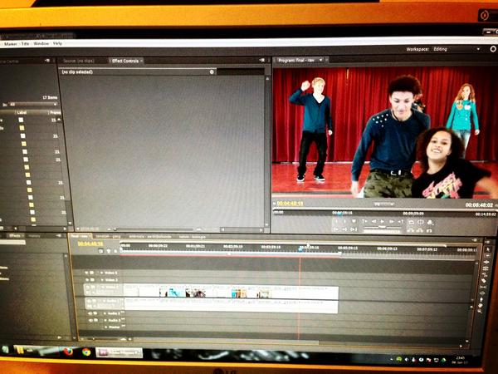Open the Project panel flyout menu icon
Viewport: 498px width, 374px height.
[47, 60]
